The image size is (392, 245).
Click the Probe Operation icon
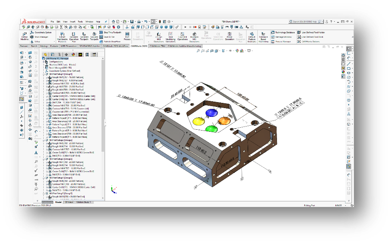pos(230,36)
